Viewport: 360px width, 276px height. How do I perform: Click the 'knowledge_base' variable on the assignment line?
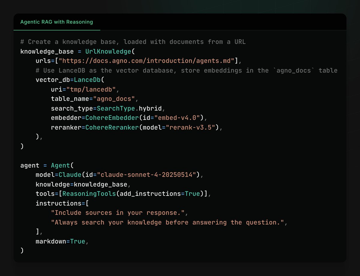(x=47, y=51)
